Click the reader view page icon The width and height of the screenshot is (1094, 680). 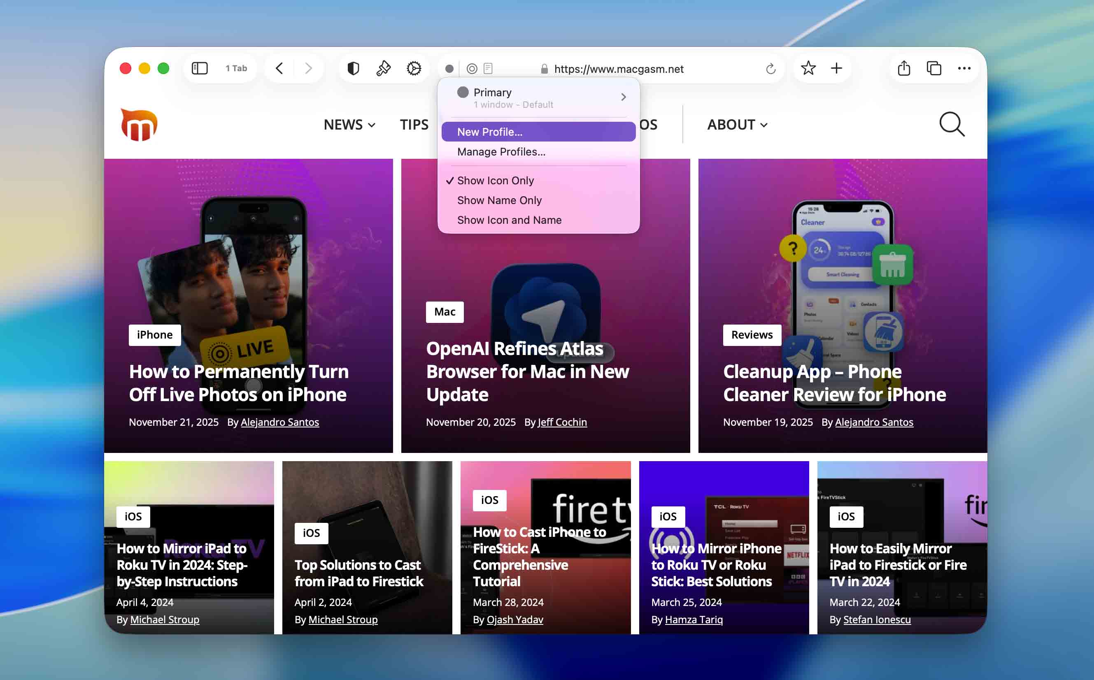pyautogui.click(x=488, y=68)
